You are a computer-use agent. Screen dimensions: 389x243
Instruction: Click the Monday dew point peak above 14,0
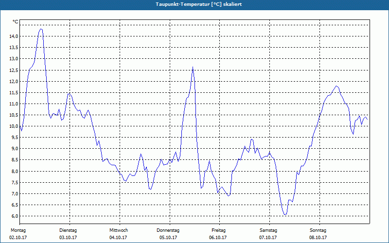point(41,29)
